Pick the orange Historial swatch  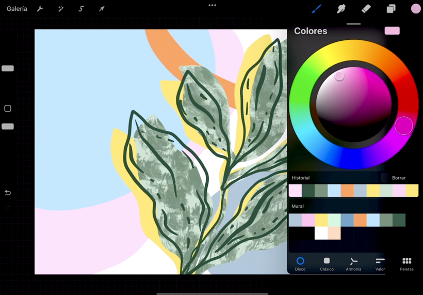pyautogui.click(x=347, y=191)
